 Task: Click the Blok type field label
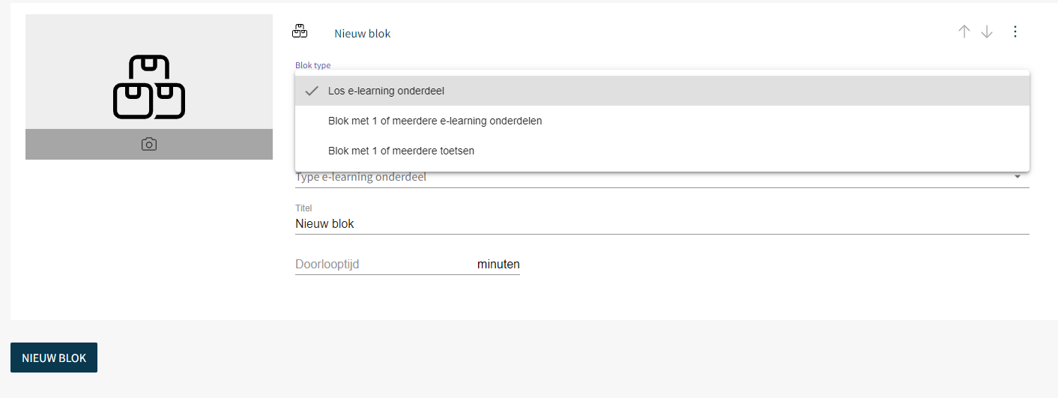pos(313,66)
